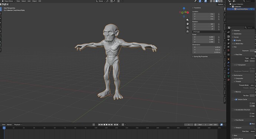Open the Threads Mode dropdown
256x139 pixels.
click(x=253, y=85)
